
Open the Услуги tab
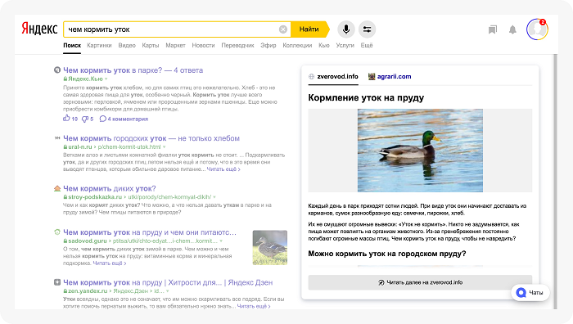[345, 45]
